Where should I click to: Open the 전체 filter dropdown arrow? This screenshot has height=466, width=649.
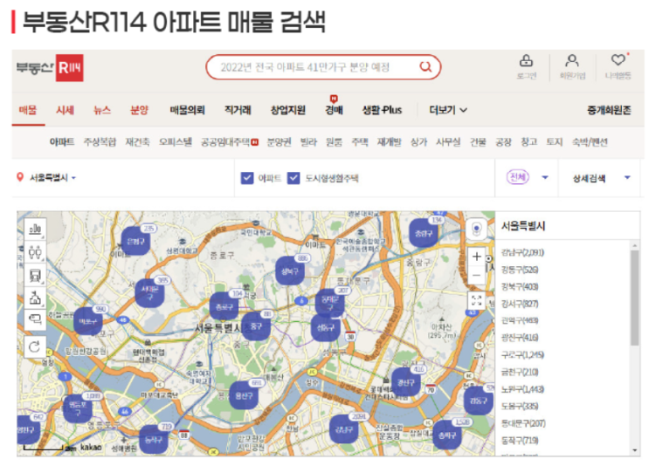tap(545, 177)
